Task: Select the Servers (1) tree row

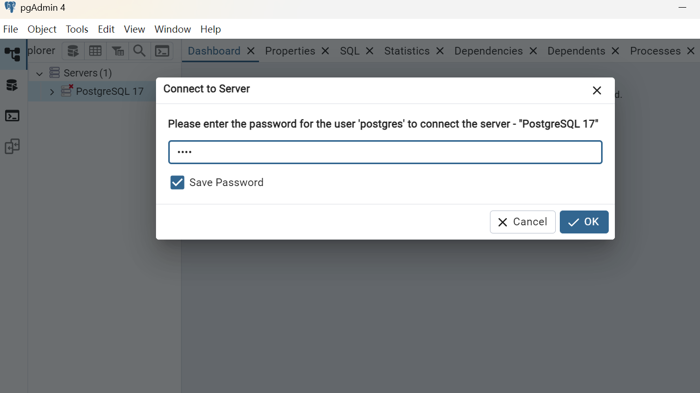Action: click(x=105, y=73)
